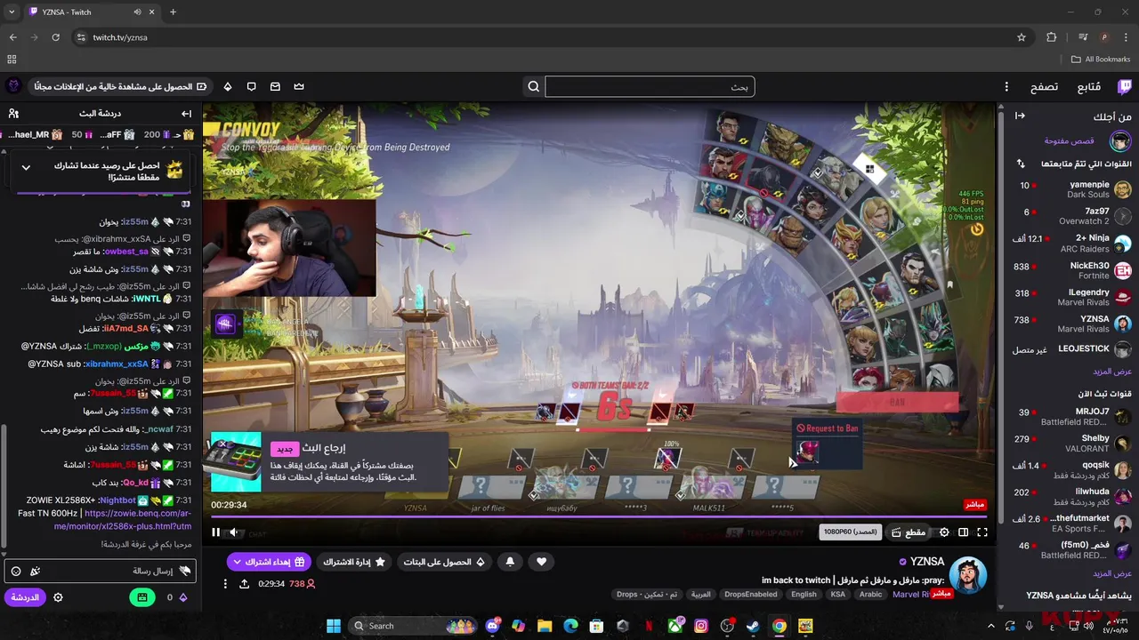Open the three-dot top navigation menu
Viewport: 1139px width, 640px height.
pos(1006,86)
